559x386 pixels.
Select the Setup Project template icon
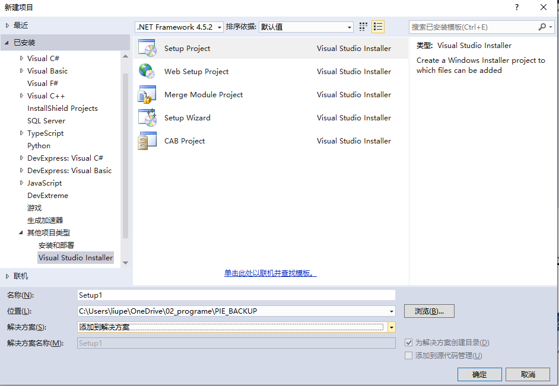pos(147,48)
